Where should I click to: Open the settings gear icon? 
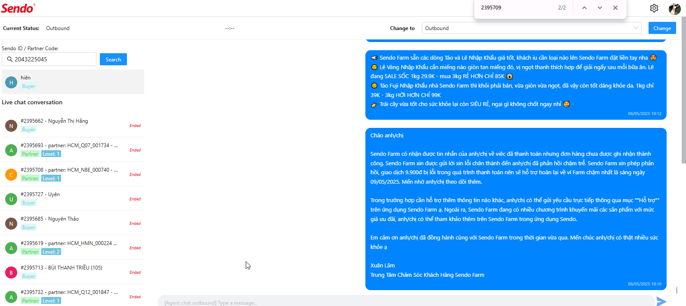pyautogui.click(x=654, y=8)
